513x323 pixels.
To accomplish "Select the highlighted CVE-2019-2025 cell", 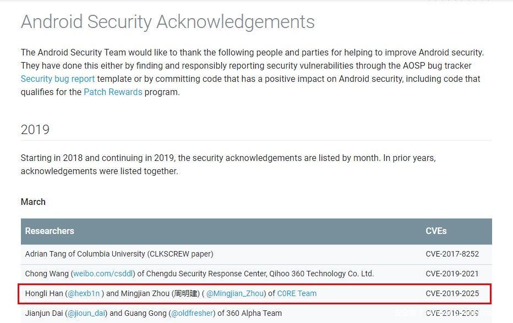I will (452, 293).
